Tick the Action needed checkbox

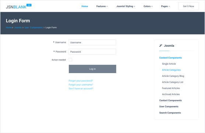click(x=70, y=60)
